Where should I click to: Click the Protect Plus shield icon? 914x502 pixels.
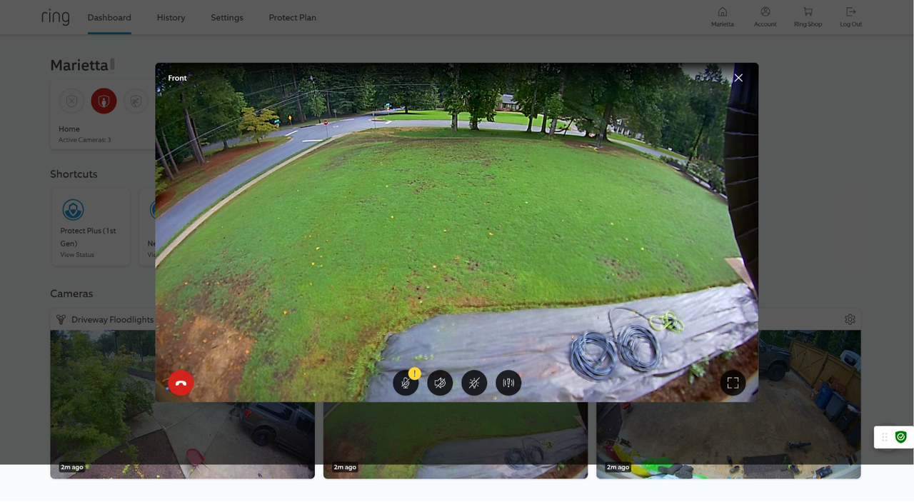[73, 209]
